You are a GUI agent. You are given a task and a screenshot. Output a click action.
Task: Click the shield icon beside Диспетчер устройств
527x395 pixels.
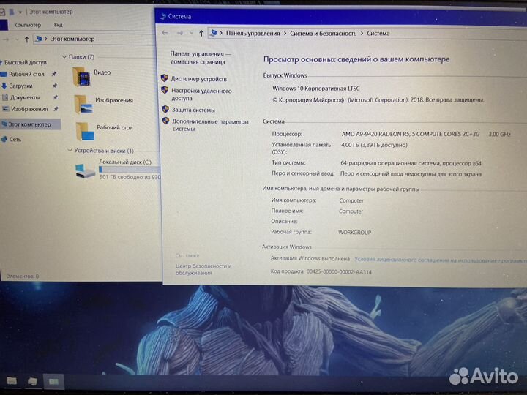pyautogui.click(x=165, y=78)
